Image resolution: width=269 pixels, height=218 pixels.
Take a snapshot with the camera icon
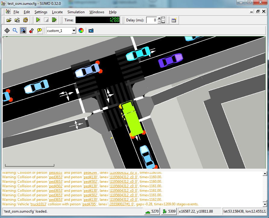91,30
